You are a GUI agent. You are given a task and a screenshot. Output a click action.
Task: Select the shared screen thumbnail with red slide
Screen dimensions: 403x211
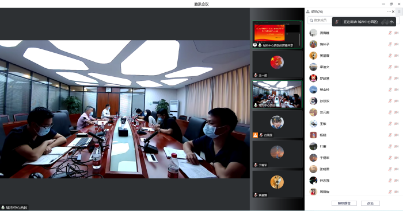[x=277, y=34]
